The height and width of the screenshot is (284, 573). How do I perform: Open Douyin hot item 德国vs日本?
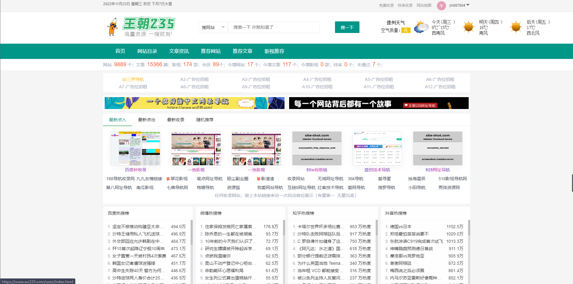(401, 227)
